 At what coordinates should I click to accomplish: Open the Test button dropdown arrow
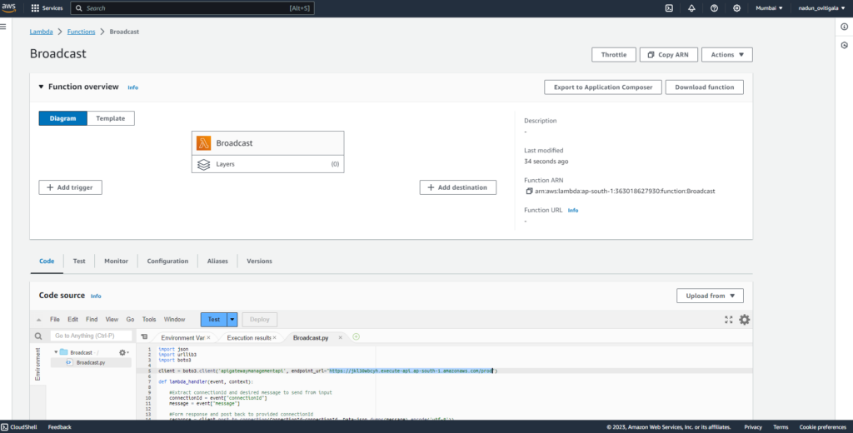click(232, 320)
